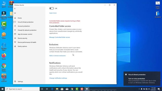Click the Device security laptop icon

click(15, 38)
